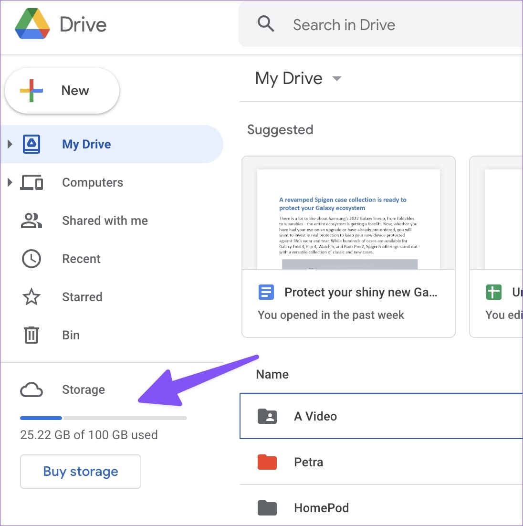Screen dimensions: 523x526
Task: Expand the My Drive tree arrow
Action: tap(10, 144)
